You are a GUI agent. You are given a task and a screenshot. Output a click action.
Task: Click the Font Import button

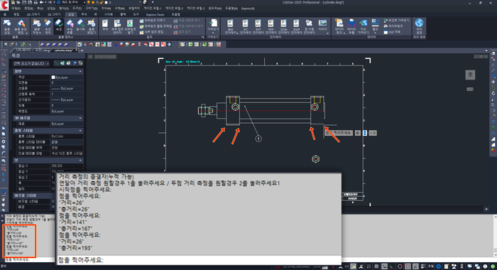396,21
